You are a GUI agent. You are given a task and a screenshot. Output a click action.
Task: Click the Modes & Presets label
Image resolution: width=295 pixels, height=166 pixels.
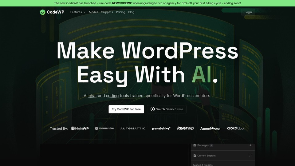click(x=203, y=165)
